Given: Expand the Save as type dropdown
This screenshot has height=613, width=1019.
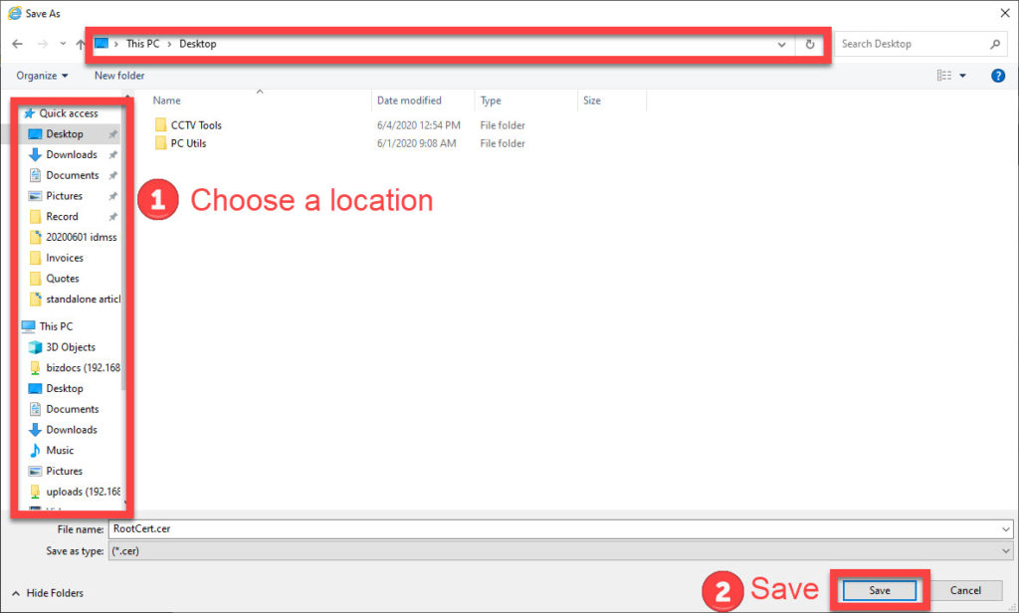Looking at the screenshot, I should click(x=1005, y=550).
